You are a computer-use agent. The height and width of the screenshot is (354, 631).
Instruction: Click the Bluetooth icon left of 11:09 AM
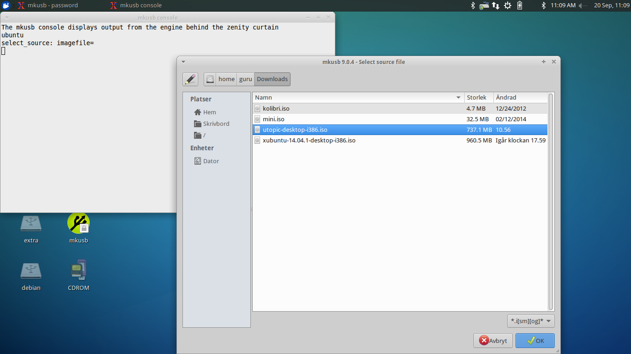click(544, 6)
